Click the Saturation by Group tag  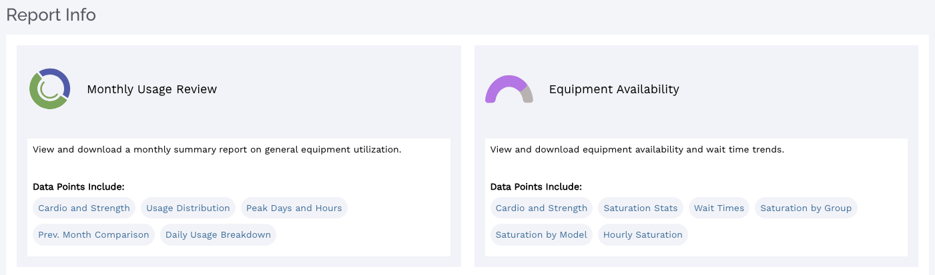tap(806, 208)
